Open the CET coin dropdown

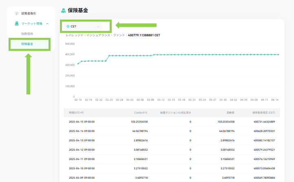(x=83, y=26)
